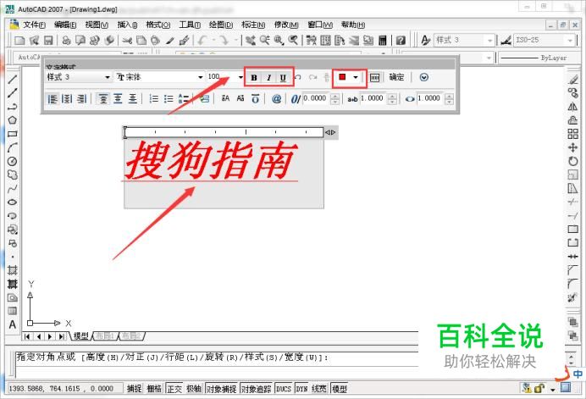Screen dimensions: 586x399
Task: Select the Multiline Text tool
Action: [13, 324]
